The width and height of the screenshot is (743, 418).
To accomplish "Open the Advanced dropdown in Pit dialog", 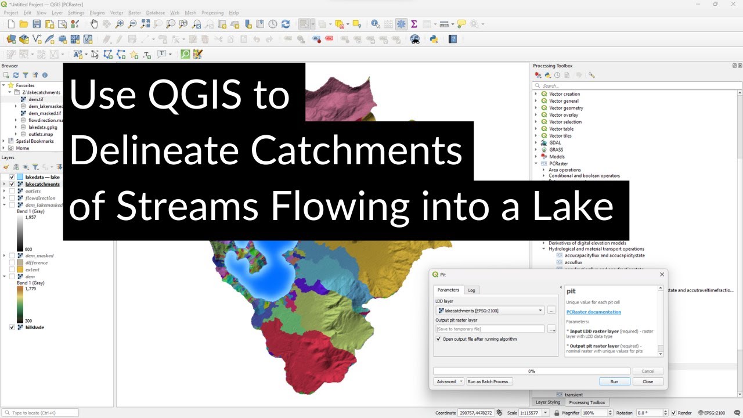I will [x=449, y=381].
